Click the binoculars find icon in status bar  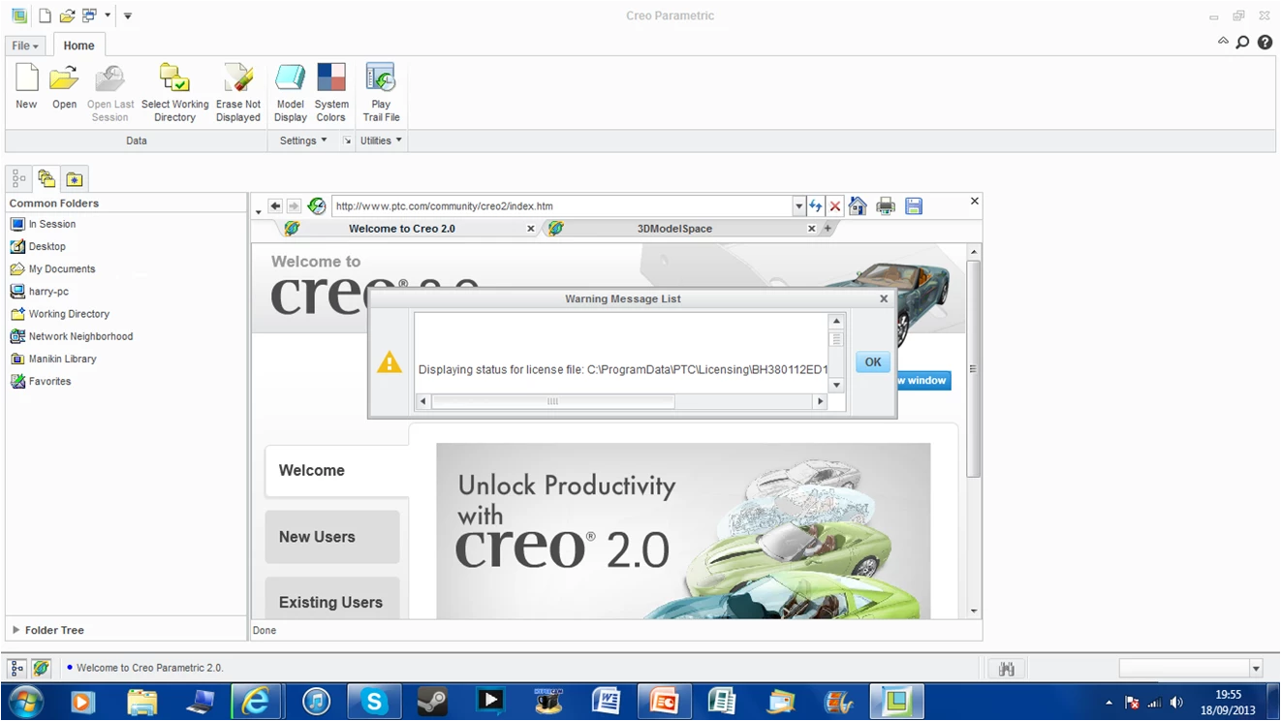(1007, 668)
